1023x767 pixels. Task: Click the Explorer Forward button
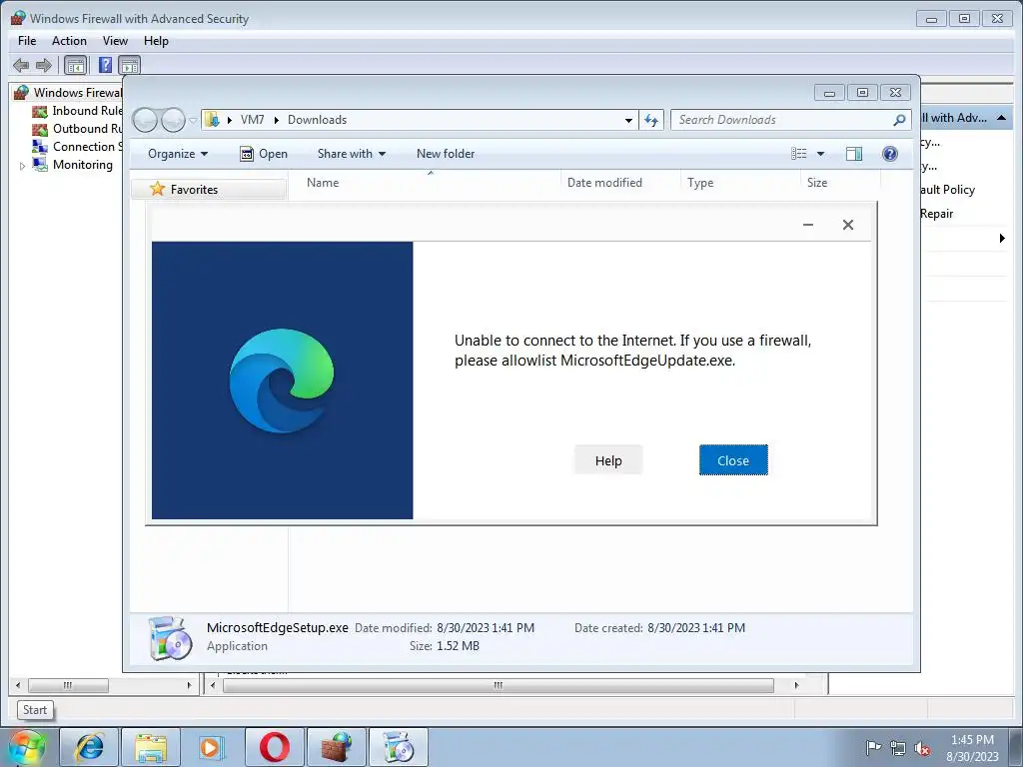point(174,120)
